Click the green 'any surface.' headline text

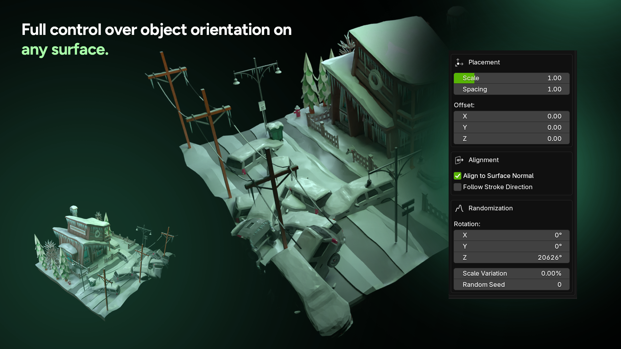(x=65, y=50)
